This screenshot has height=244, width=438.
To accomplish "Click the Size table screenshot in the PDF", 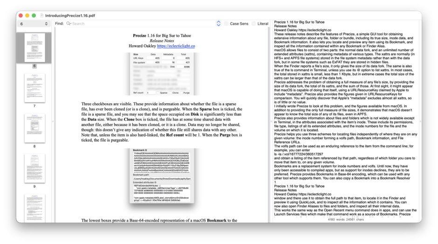I will tap(162, 74).
